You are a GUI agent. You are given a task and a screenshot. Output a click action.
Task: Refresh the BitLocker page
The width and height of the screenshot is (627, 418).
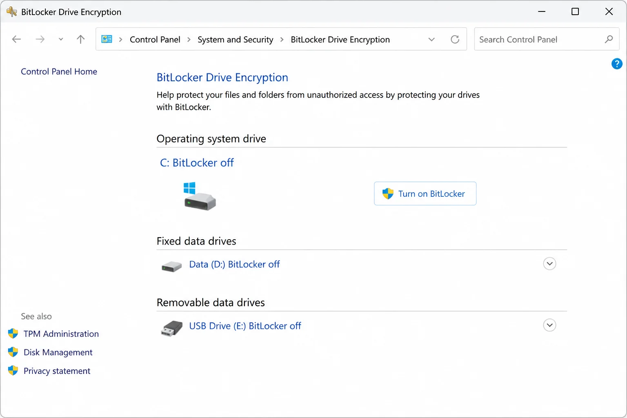455,39
